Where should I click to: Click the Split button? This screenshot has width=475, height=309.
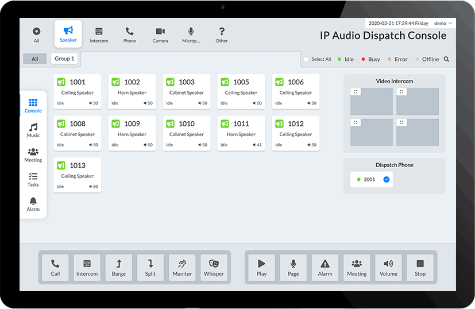point(150,268)
